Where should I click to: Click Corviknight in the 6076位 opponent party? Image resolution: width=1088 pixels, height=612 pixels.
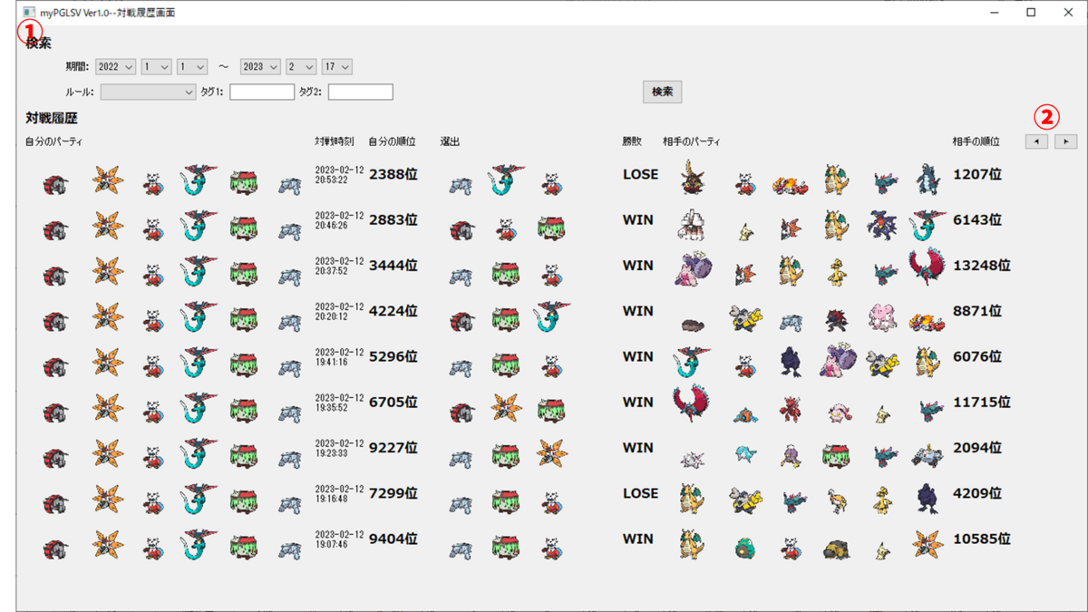coord(792,363)
